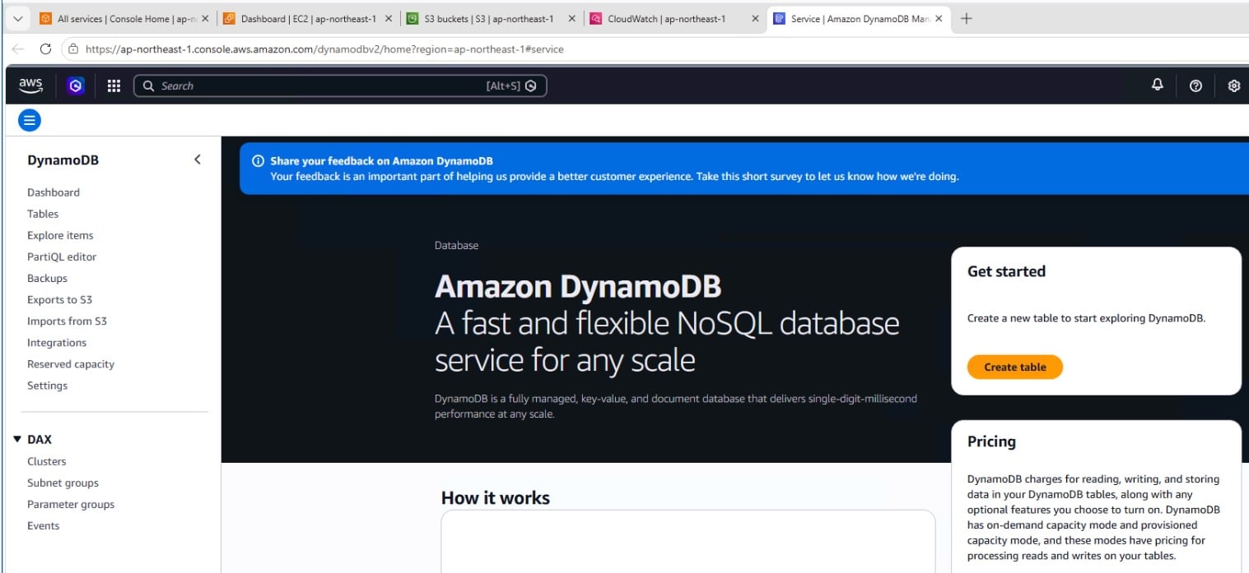Viewport: 1249px width, 573px height.
Task: Open Explore items in sidebar
Action: point(60,235)
